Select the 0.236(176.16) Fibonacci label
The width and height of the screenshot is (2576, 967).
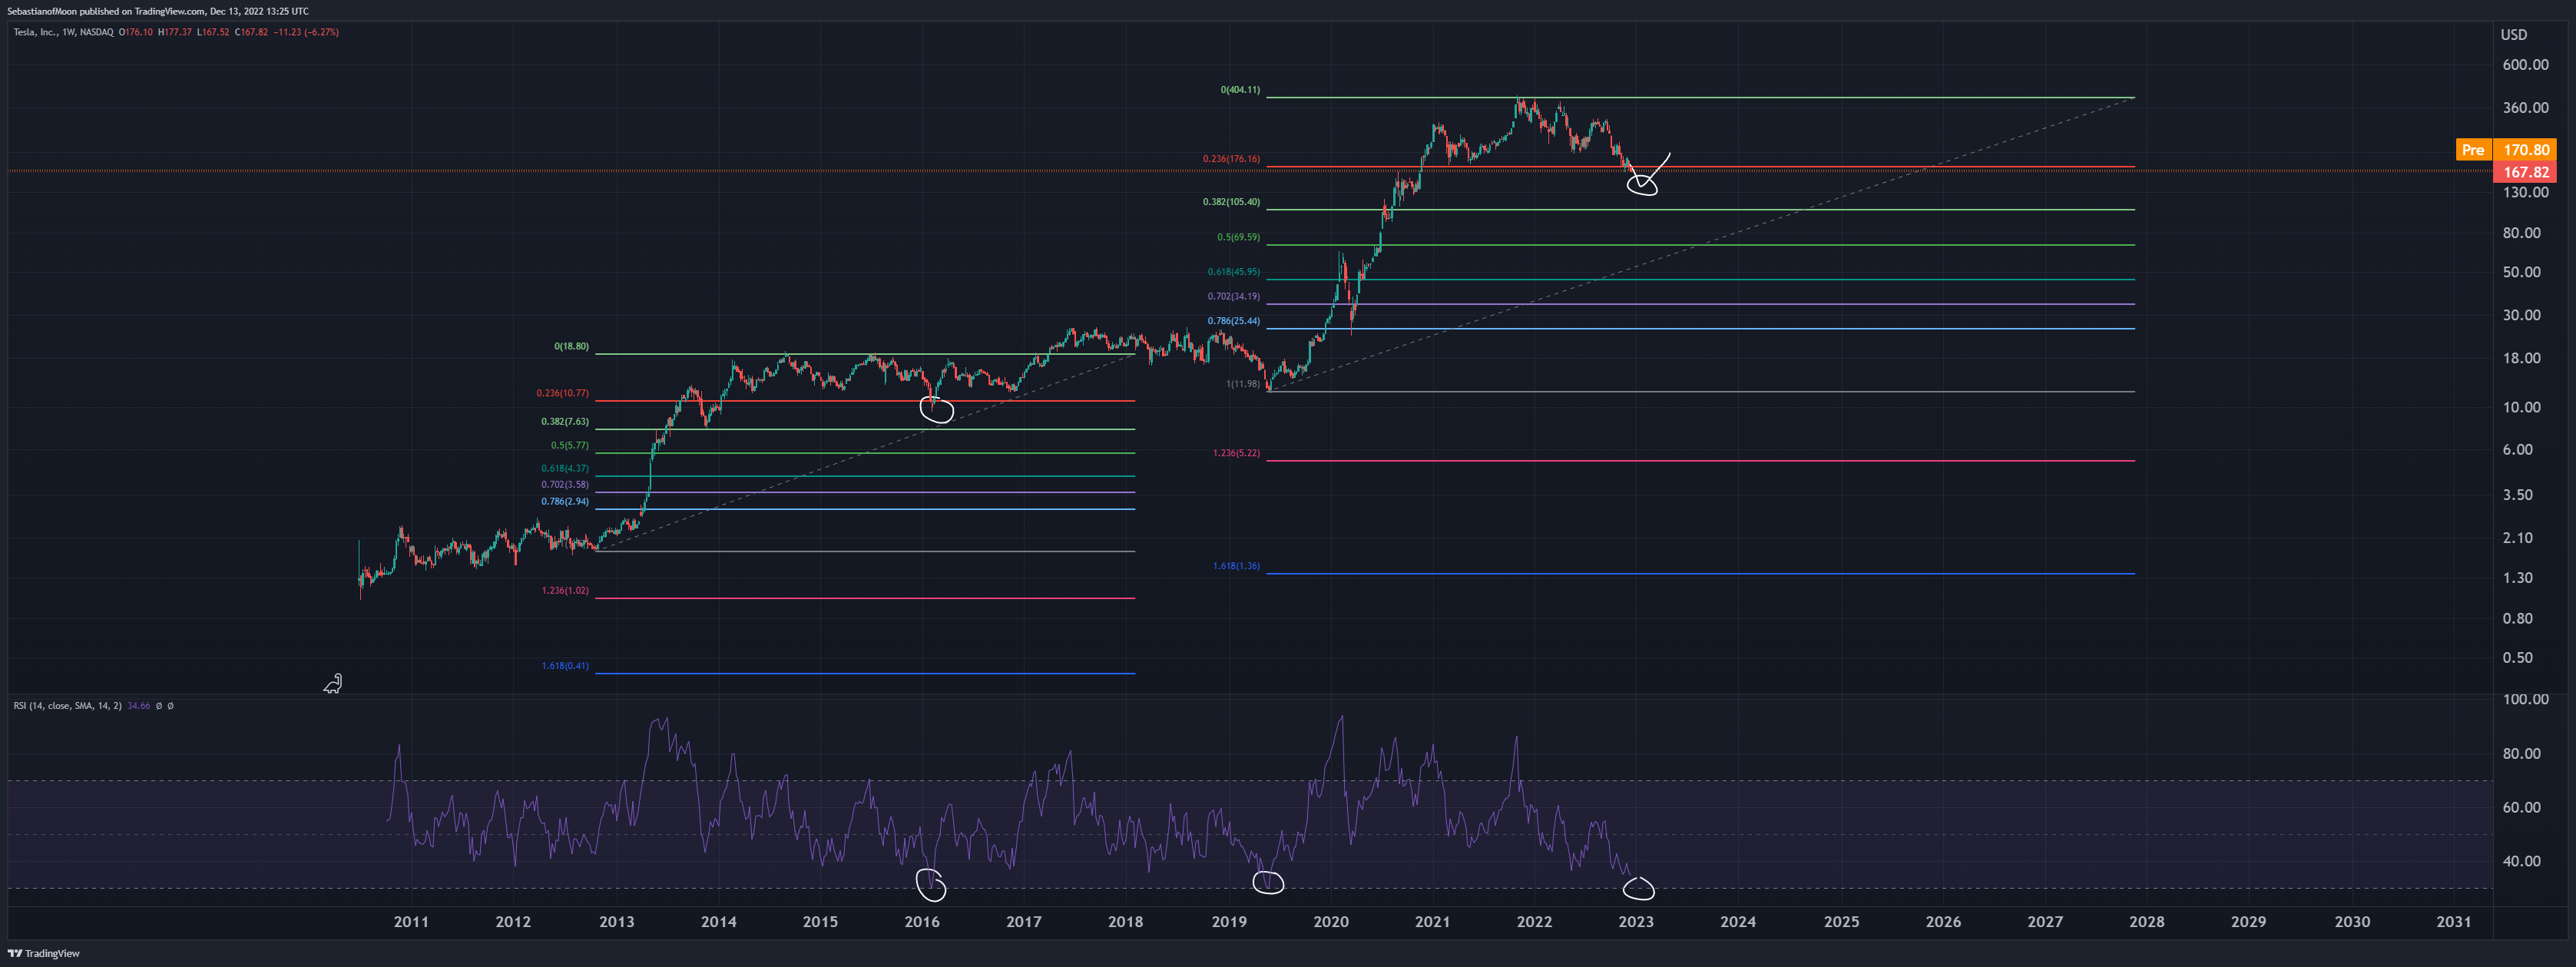click(x=1231, y=159)
